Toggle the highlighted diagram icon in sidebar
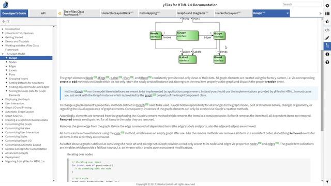 (x=327, y=46)
